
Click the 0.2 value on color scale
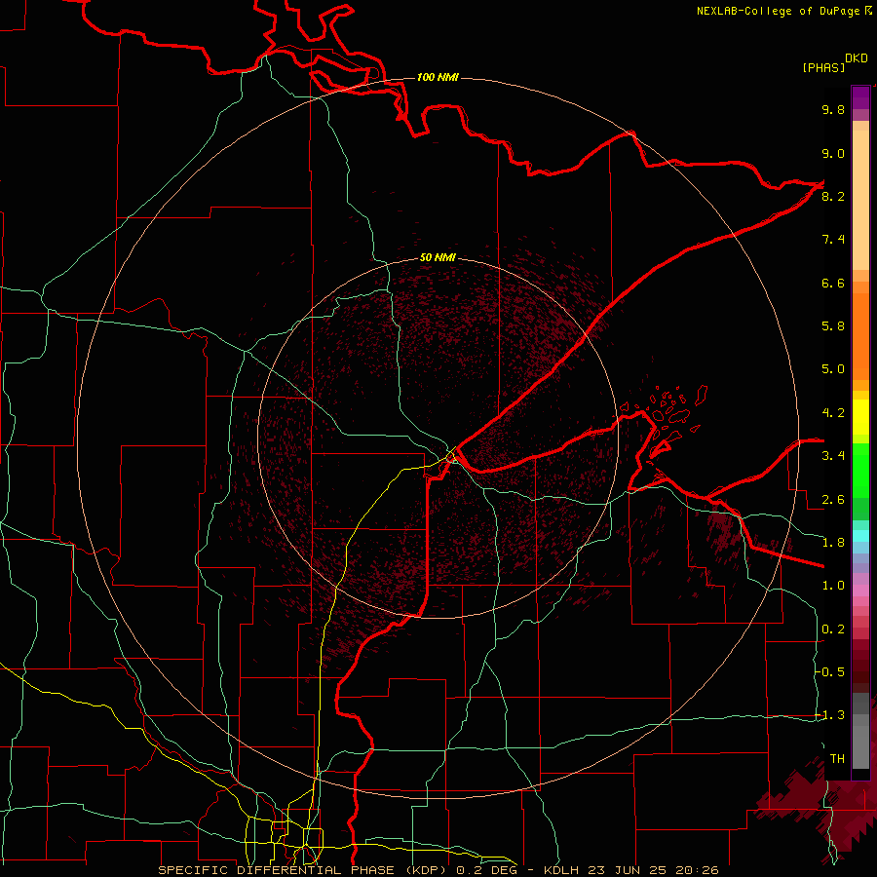pyautogui.click(x=833, y=629)
